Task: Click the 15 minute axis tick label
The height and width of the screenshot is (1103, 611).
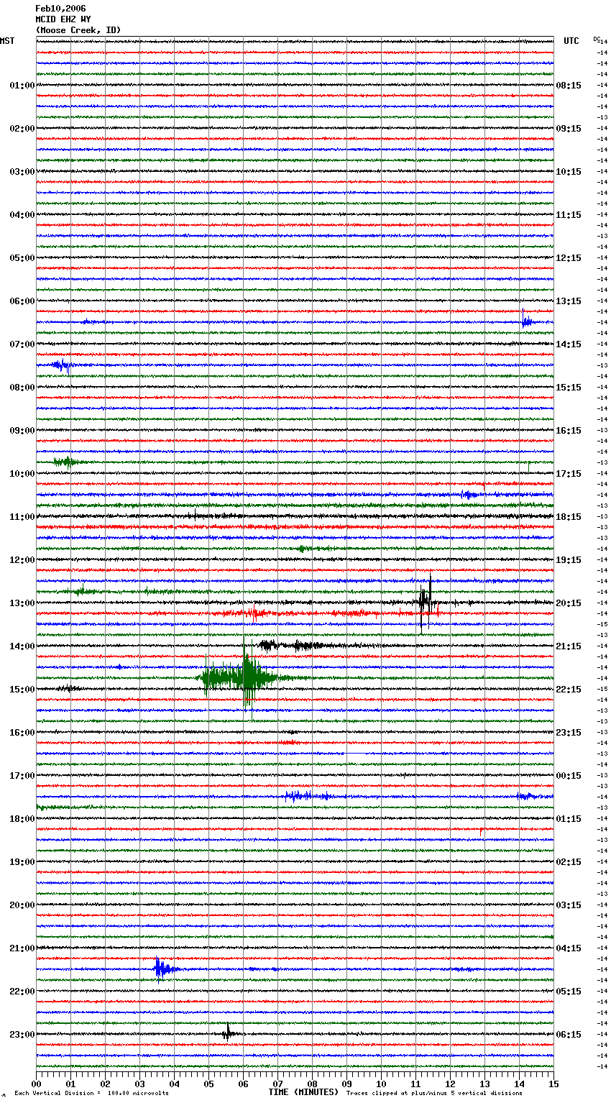Action: (x=553, y=1084)
